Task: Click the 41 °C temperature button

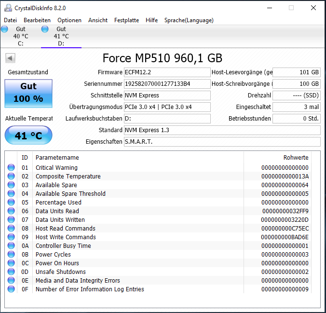Action: 28,136
